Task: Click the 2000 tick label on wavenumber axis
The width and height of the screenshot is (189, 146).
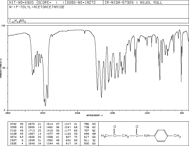Action: click(x=77, y=113)
